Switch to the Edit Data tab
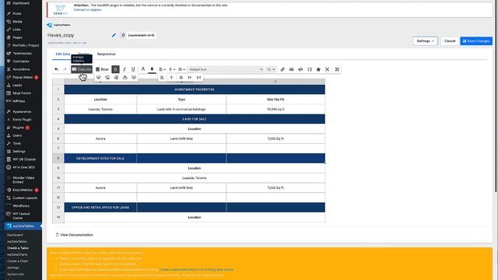Screen dimensions: 498x280 pyautogui.click(x=62, y=54)
